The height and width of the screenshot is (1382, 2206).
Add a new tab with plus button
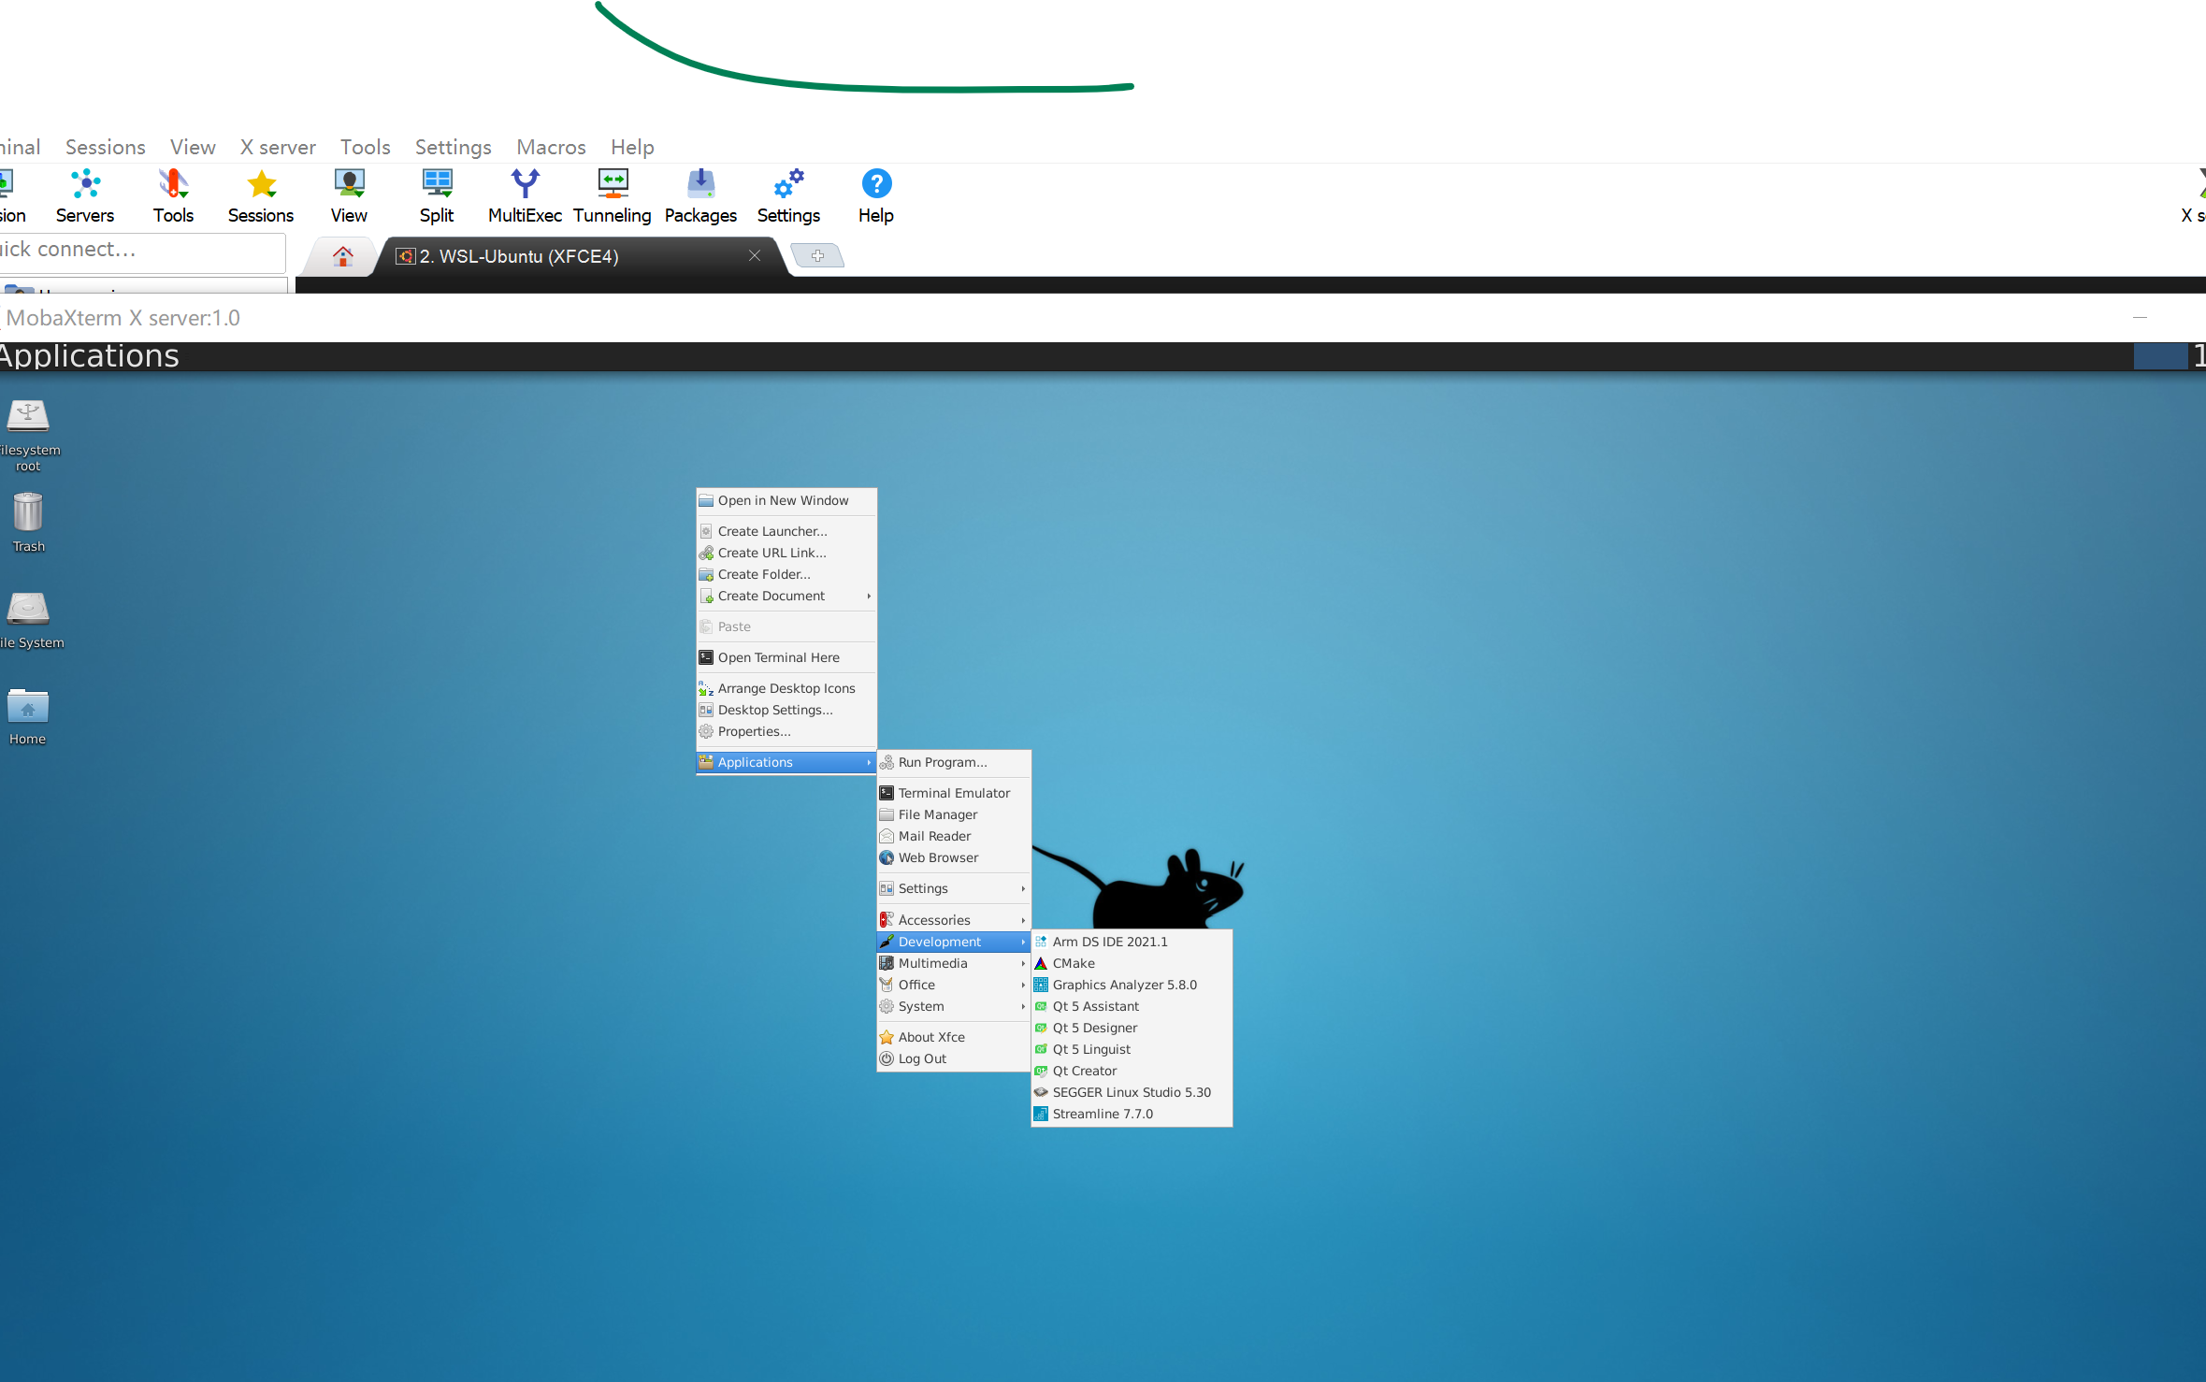coord(817,255)
